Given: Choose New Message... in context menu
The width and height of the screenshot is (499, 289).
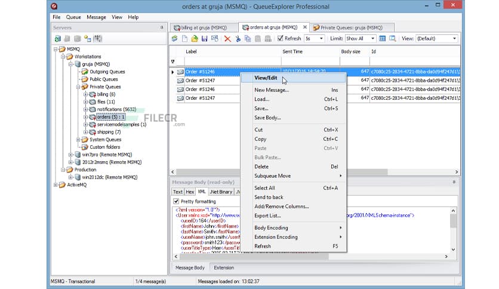Looking at the screenshot, I should [294, 90].
